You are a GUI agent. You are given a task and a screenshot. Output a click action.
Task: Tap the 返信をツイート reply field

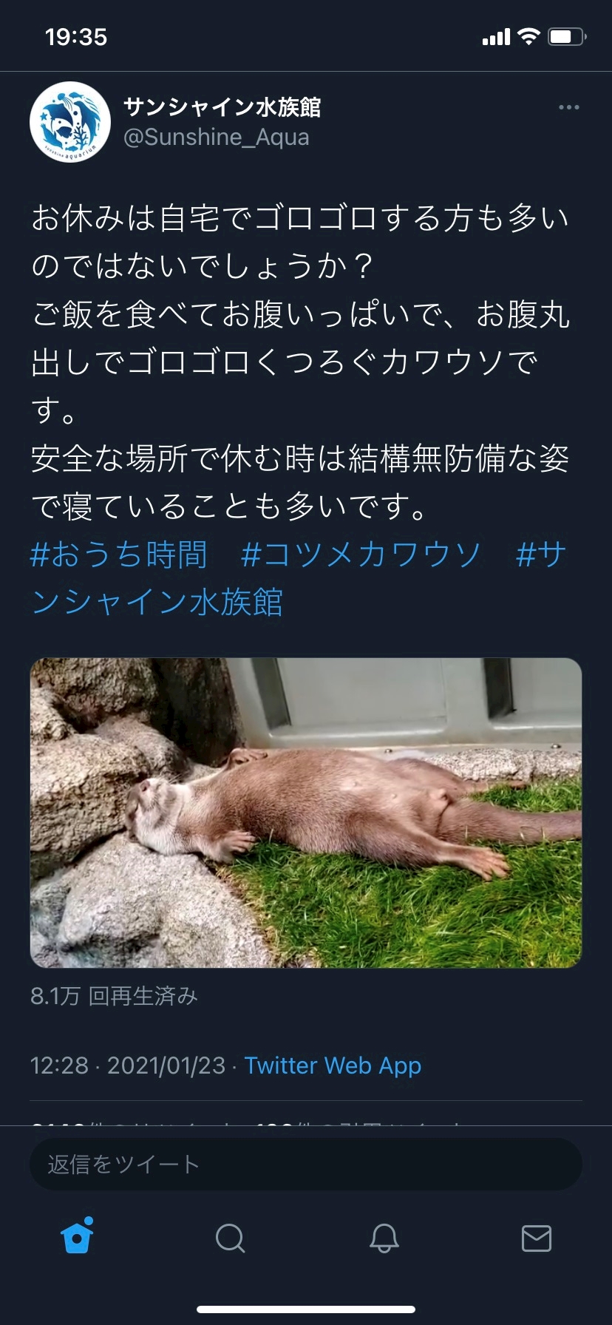(x=306, y=1164)
